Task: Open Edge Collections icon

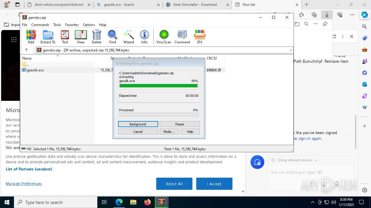Action: coord(314,15)
